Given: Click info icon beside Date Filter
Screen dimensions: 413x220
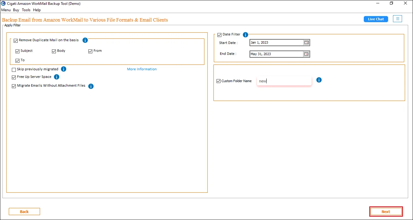Looking at the screenshot, I should (x=246, y=35).
